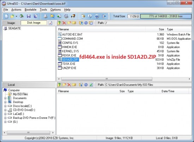Click the Mount to Virtual Drive icon
Image resolution: width=194 pixels, height=142 pixels.
coord(66,16)
